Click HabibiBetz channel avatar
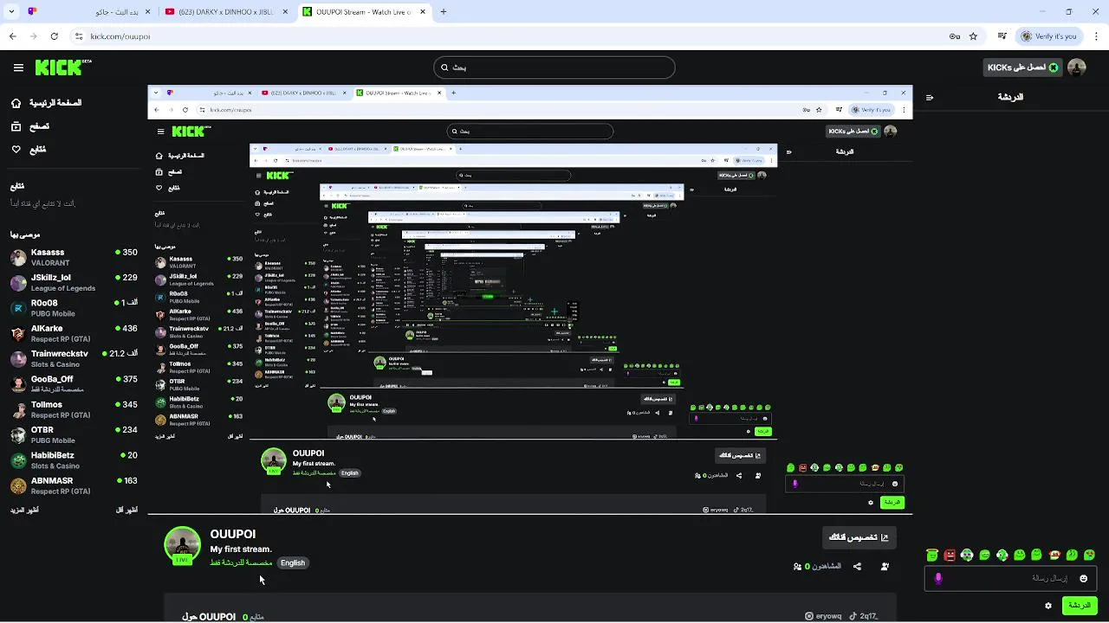 pyautogui.click(x=18, y=459)
